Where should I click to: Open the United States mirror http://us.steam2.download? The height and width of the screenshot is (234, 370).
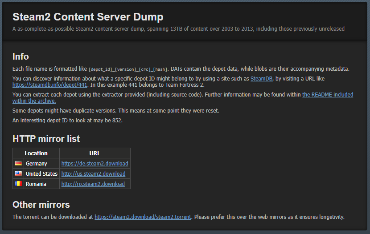click(x=93, y=174)
